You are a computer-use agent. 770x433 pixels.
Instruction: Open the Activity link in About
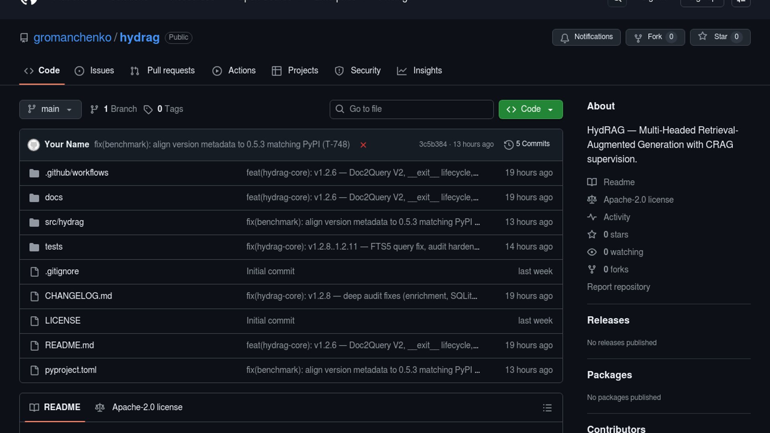coord(616,217)
